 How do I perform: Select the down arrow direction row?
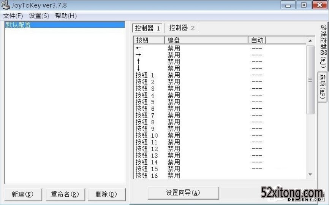pos(220,68)
